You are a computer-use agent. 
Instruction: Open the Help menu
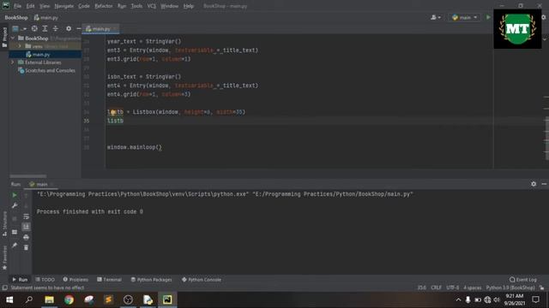click(x=189, y=6)
